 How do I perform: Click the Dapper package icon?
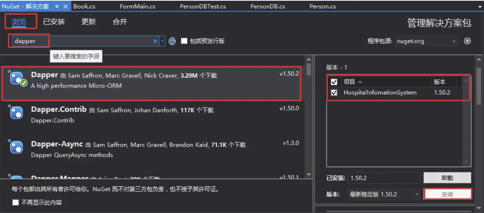point(17,78)
